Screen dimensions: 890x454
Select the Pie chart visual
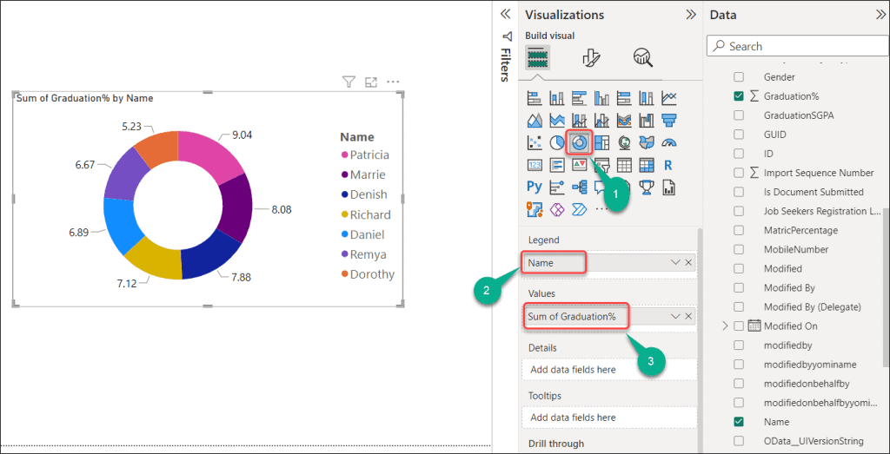(557, 142)
